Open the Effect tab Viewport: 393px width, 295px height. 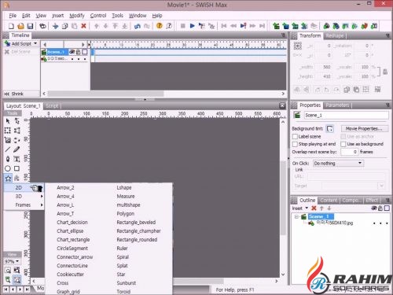372,200
